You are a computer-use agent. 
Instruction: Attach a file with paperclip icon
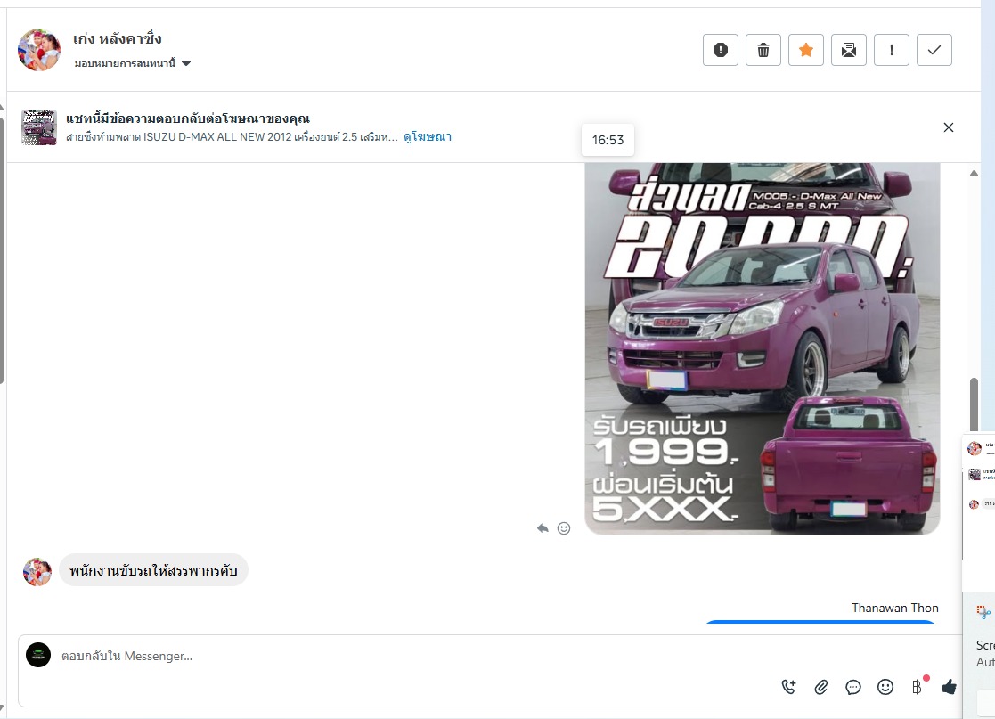[821, 687]
